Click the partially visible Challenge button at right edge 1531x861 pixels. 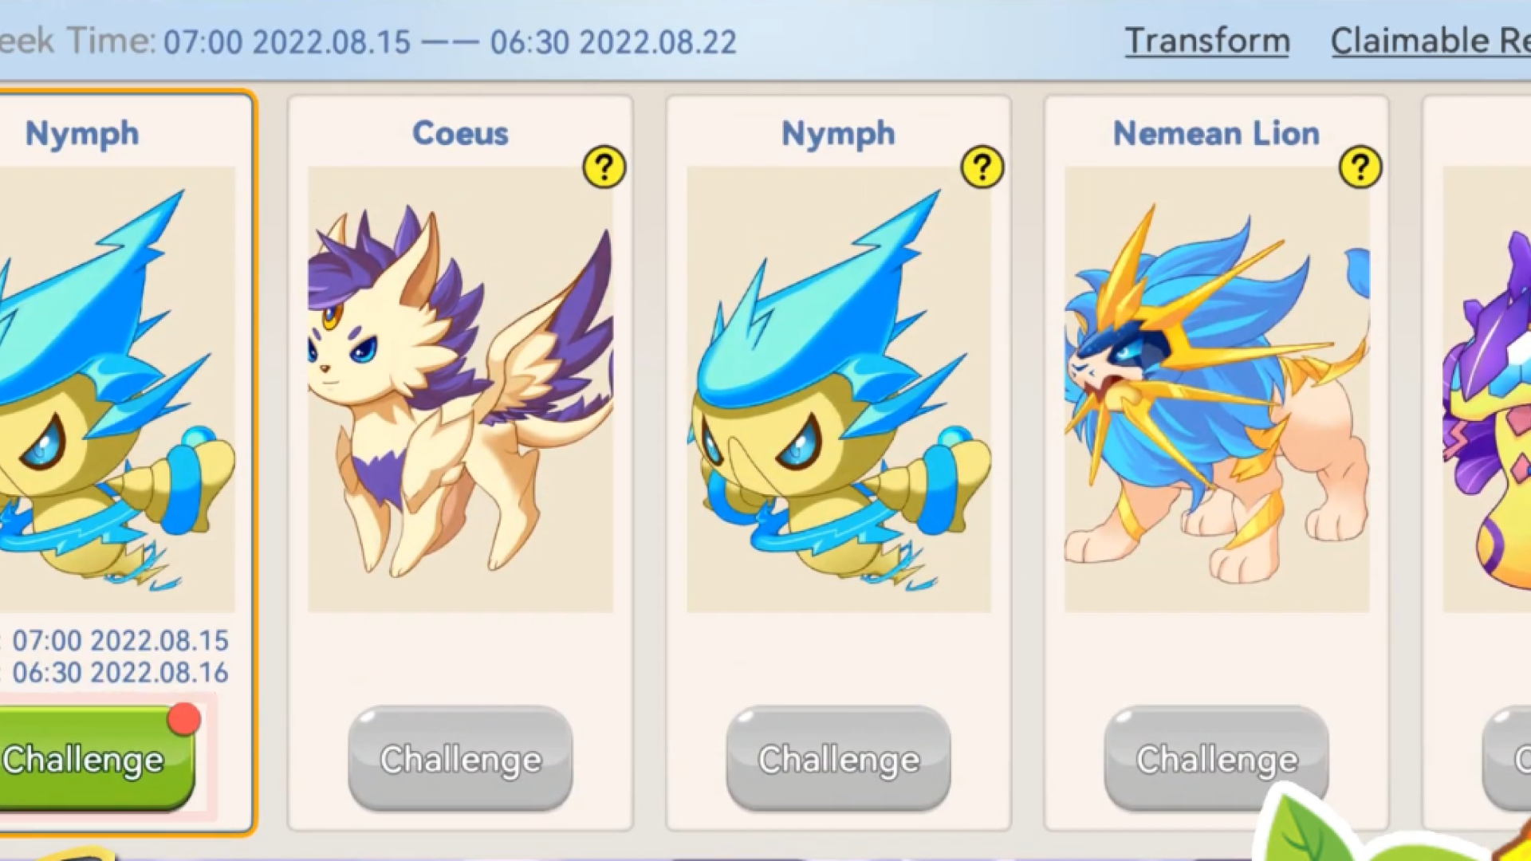[x=1507, y=758]
